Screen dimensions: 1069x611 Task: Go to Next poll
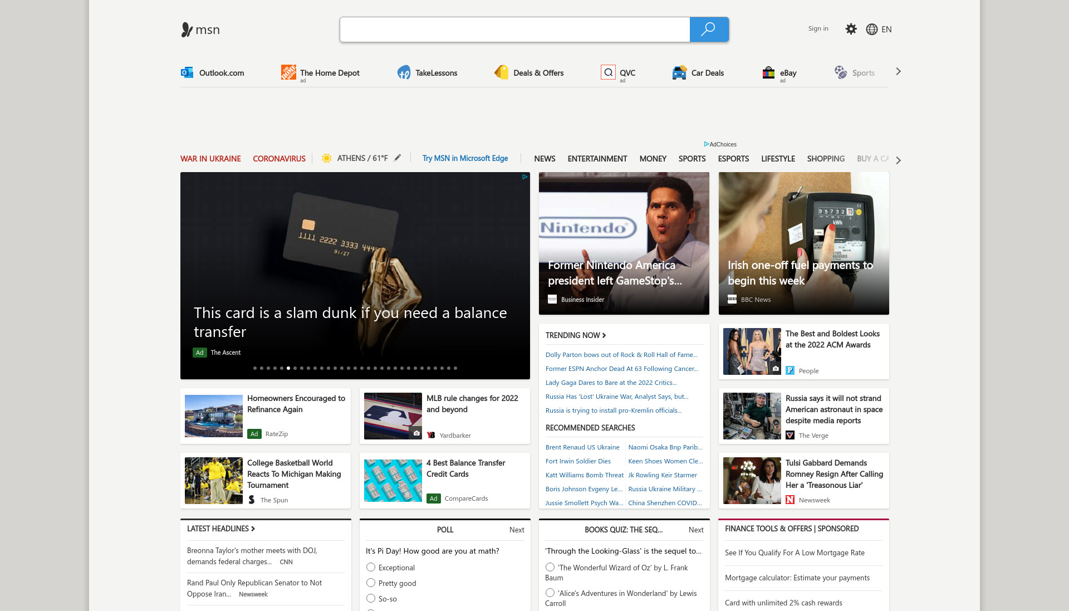tap(517, 530)
